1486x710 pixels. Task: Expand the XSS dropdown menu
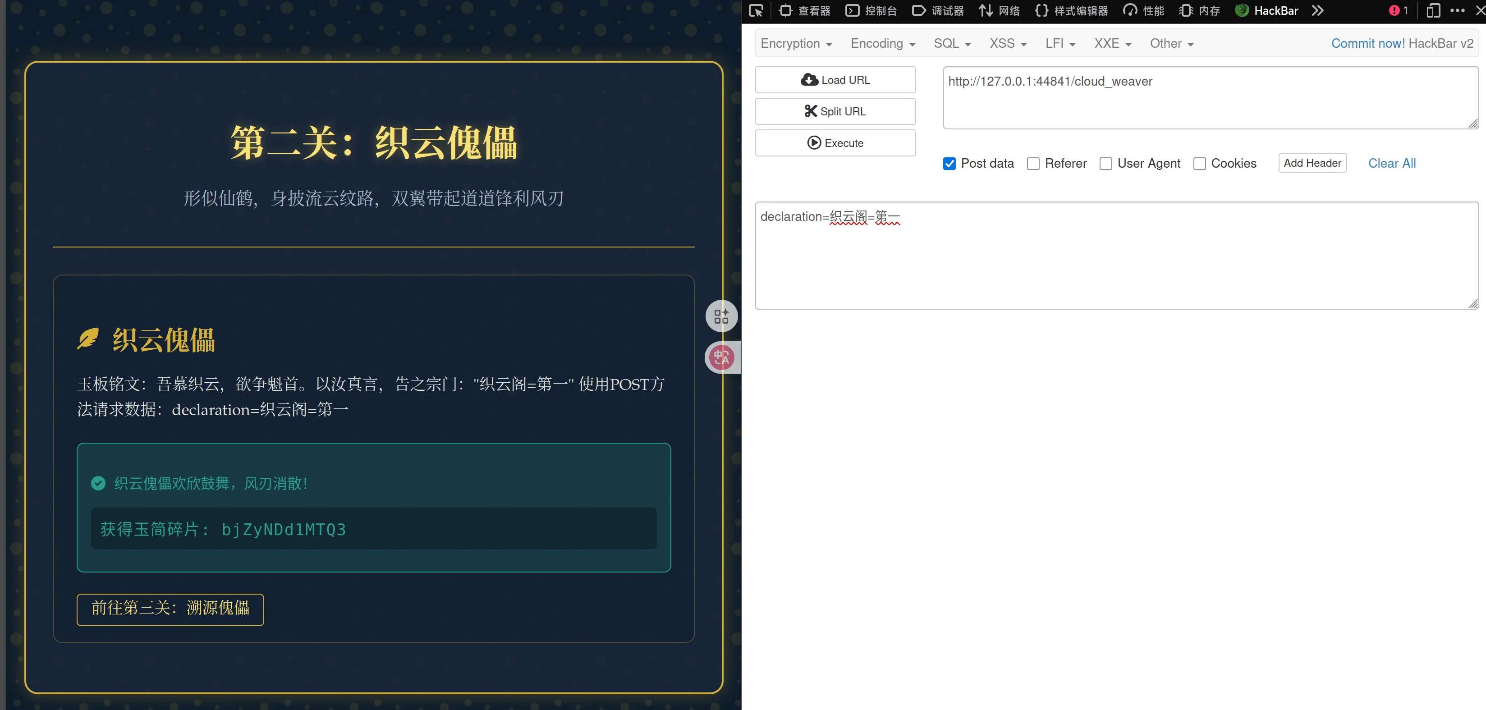(1008, 44)
